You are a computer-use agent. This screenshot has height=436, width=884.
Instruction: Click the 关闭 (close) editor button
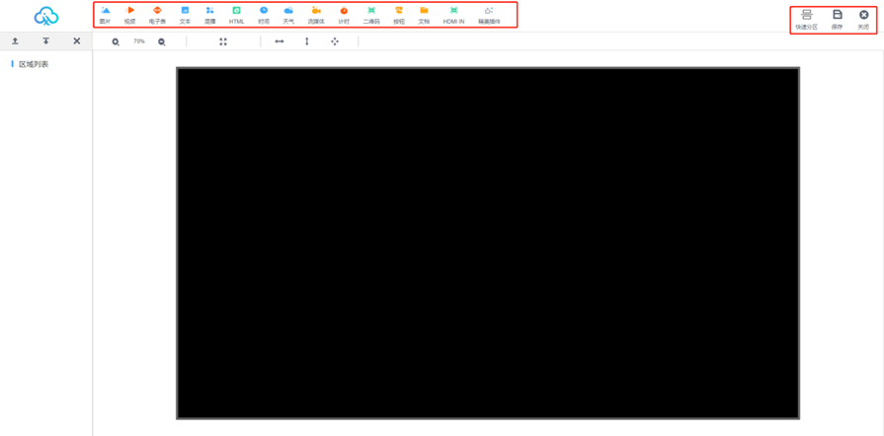pyautogui.click(x=863, y=19)
